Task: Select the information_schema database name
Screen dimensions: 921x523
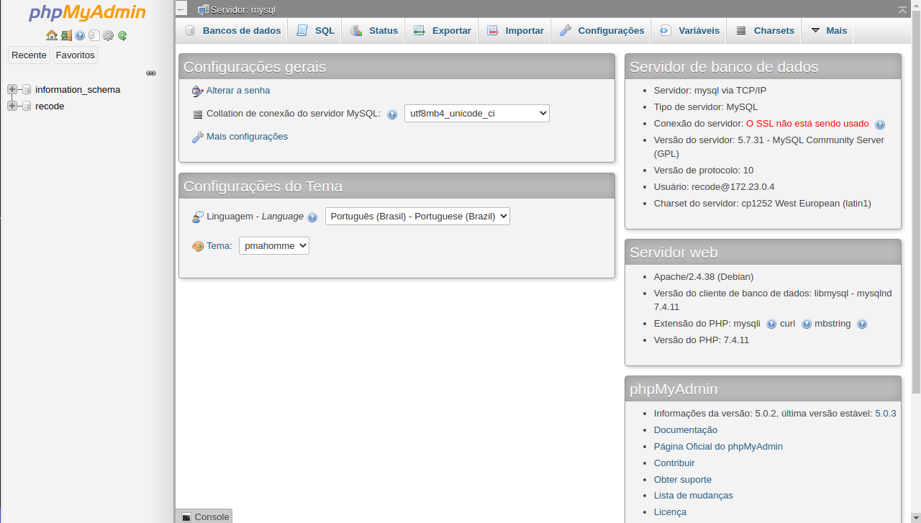Action: point(78,90)
